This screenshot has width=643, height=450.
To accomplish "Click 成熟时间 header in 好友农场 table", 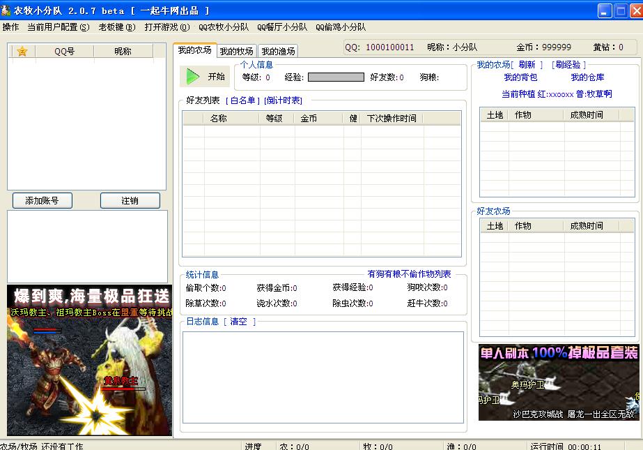I will tap(591, 226).
